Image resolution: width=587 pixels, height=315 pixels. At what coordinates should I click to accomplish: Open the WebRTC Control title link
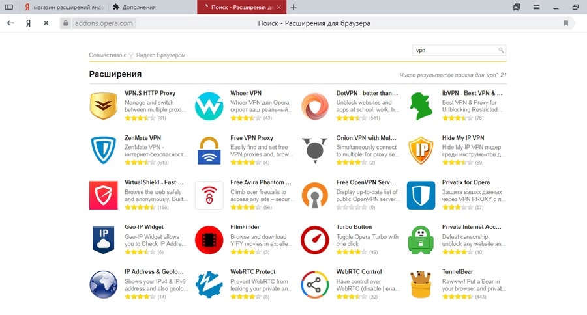click(x=359, y=271)
